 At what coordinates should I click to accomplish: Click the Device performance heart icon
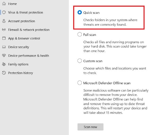4,56
